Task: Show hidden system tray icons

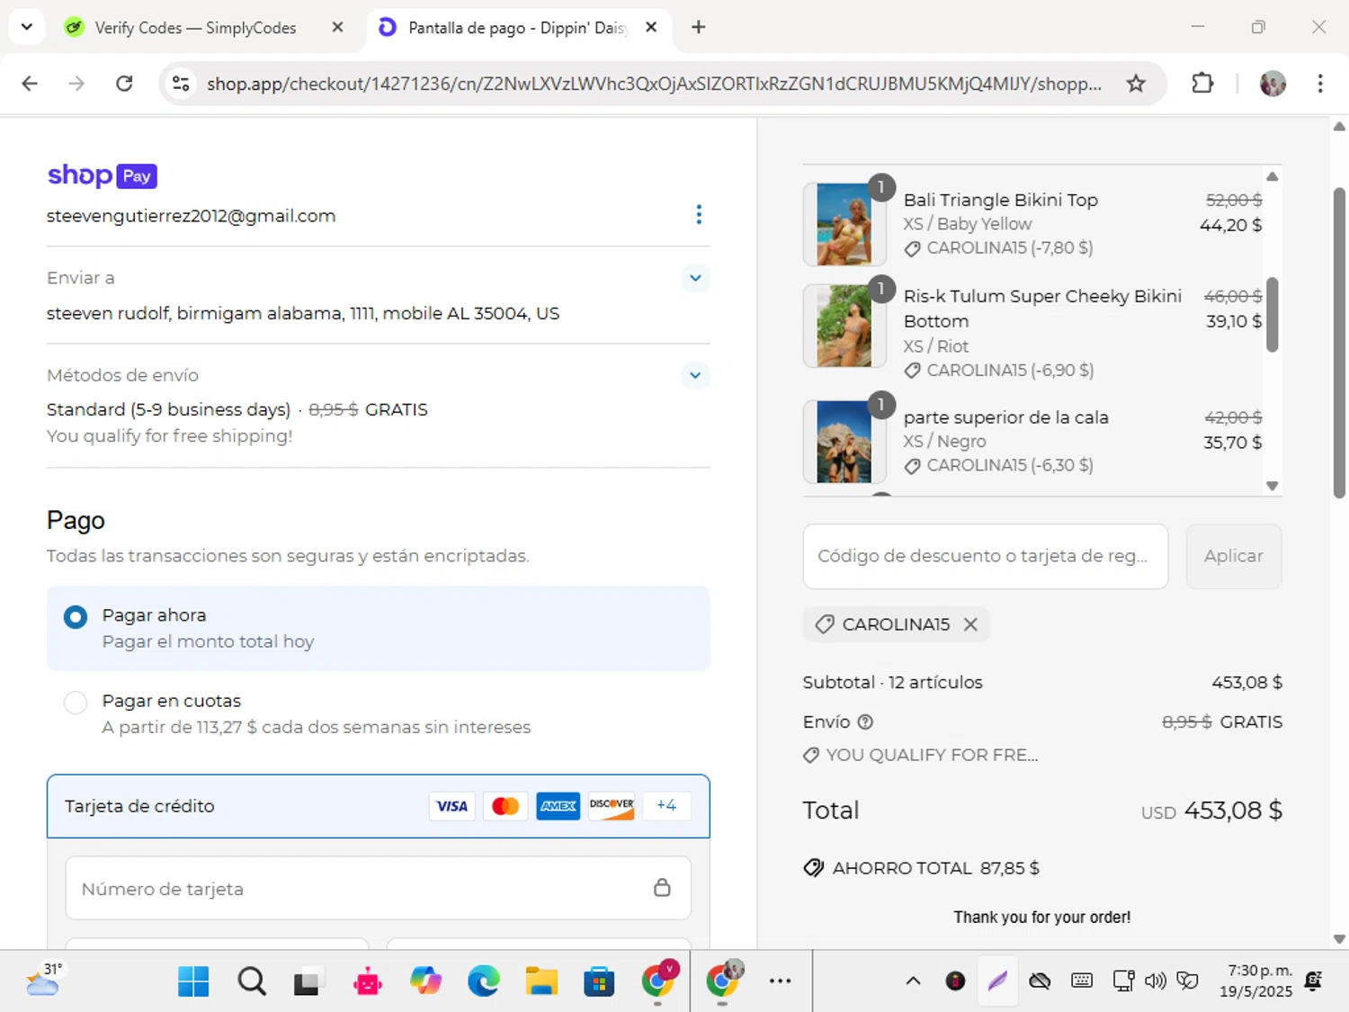Action: (x=913, y=981)
